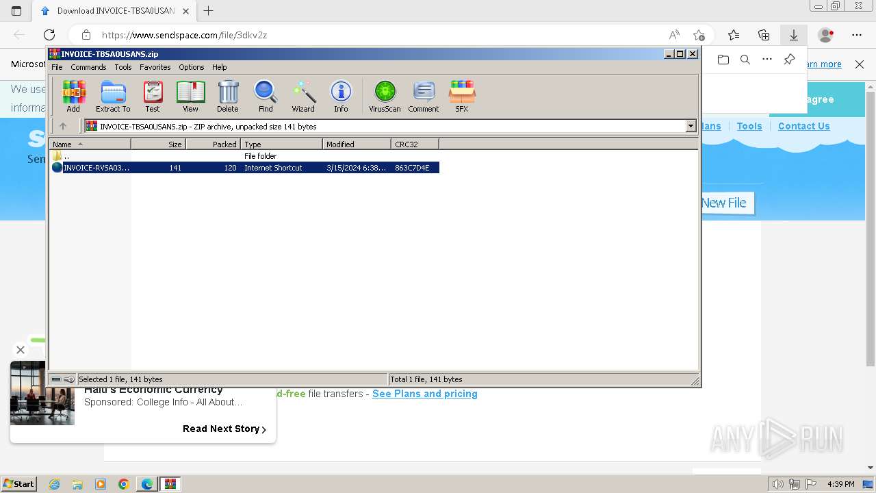Click Read Next Story in the ad
The width and height of the screenshot is (876, 493).
(x=224, y=429)
